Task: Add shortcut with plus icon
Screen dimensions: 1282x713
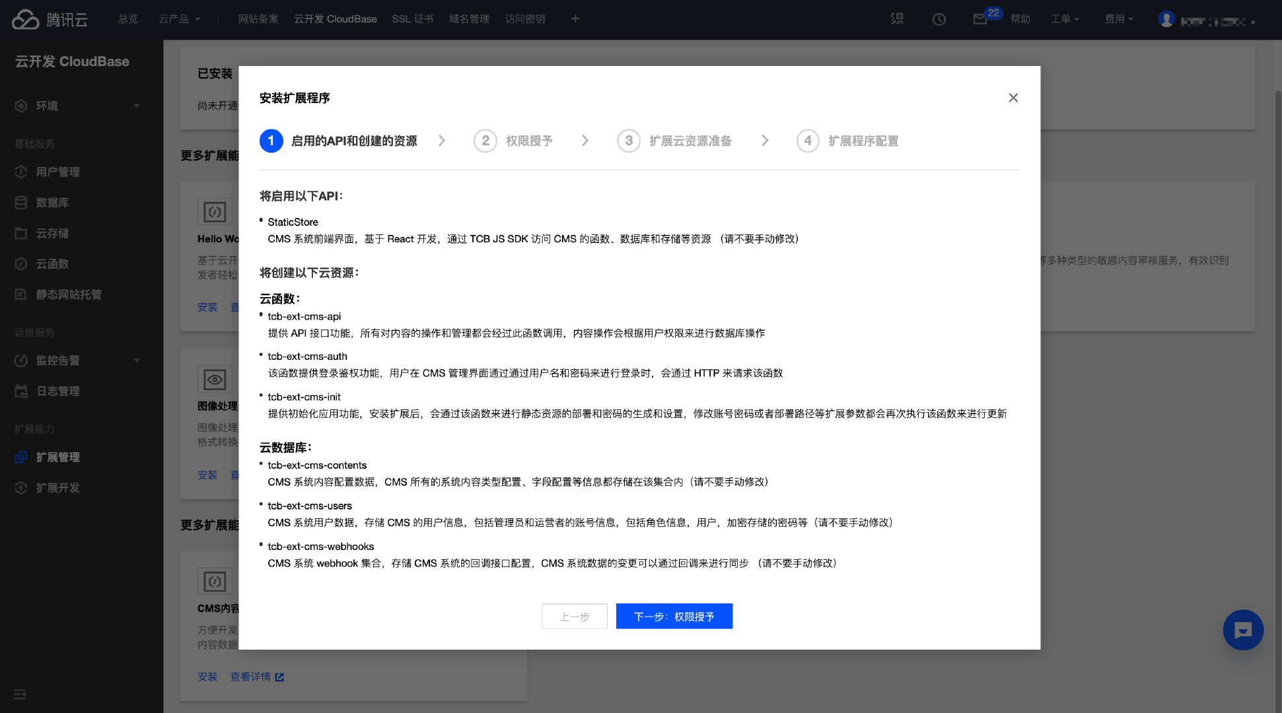Action: 575,18
